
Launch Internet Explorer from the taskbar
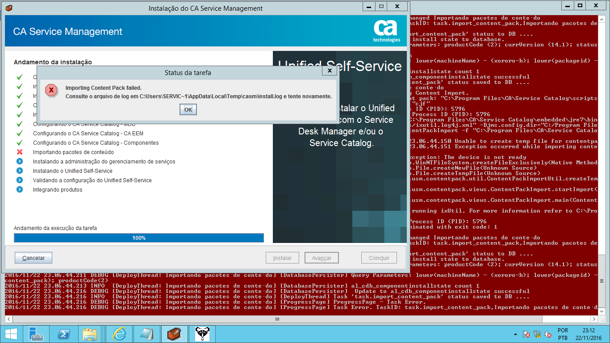(x=119, y=334)
